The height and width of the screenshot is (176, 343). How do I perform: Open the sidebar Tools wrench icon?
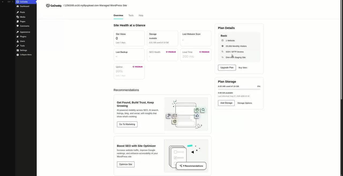click(18, 46)
